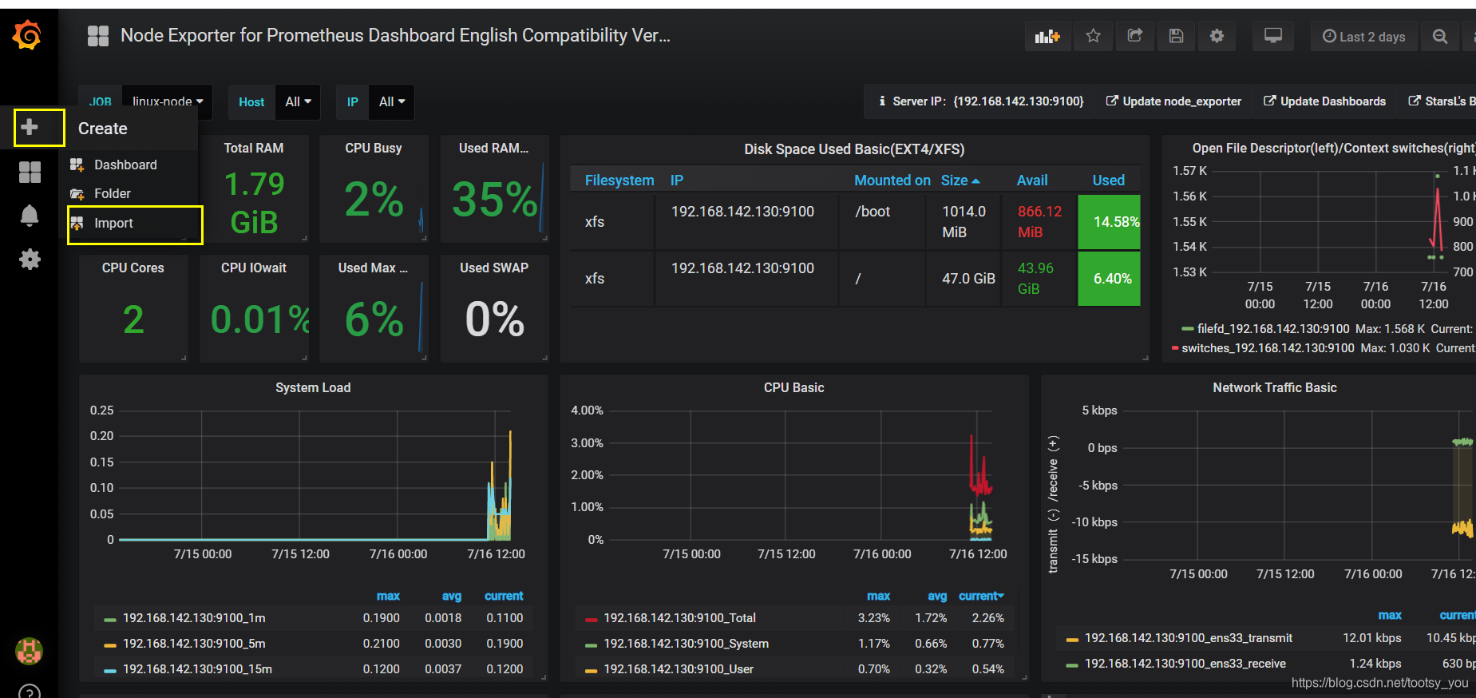Open the user avatar profile menu
Viewport: 1476px width, 698px height.
pos(30,651)
